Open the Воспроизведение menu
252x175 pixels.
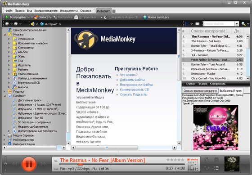tap(46, 11)
